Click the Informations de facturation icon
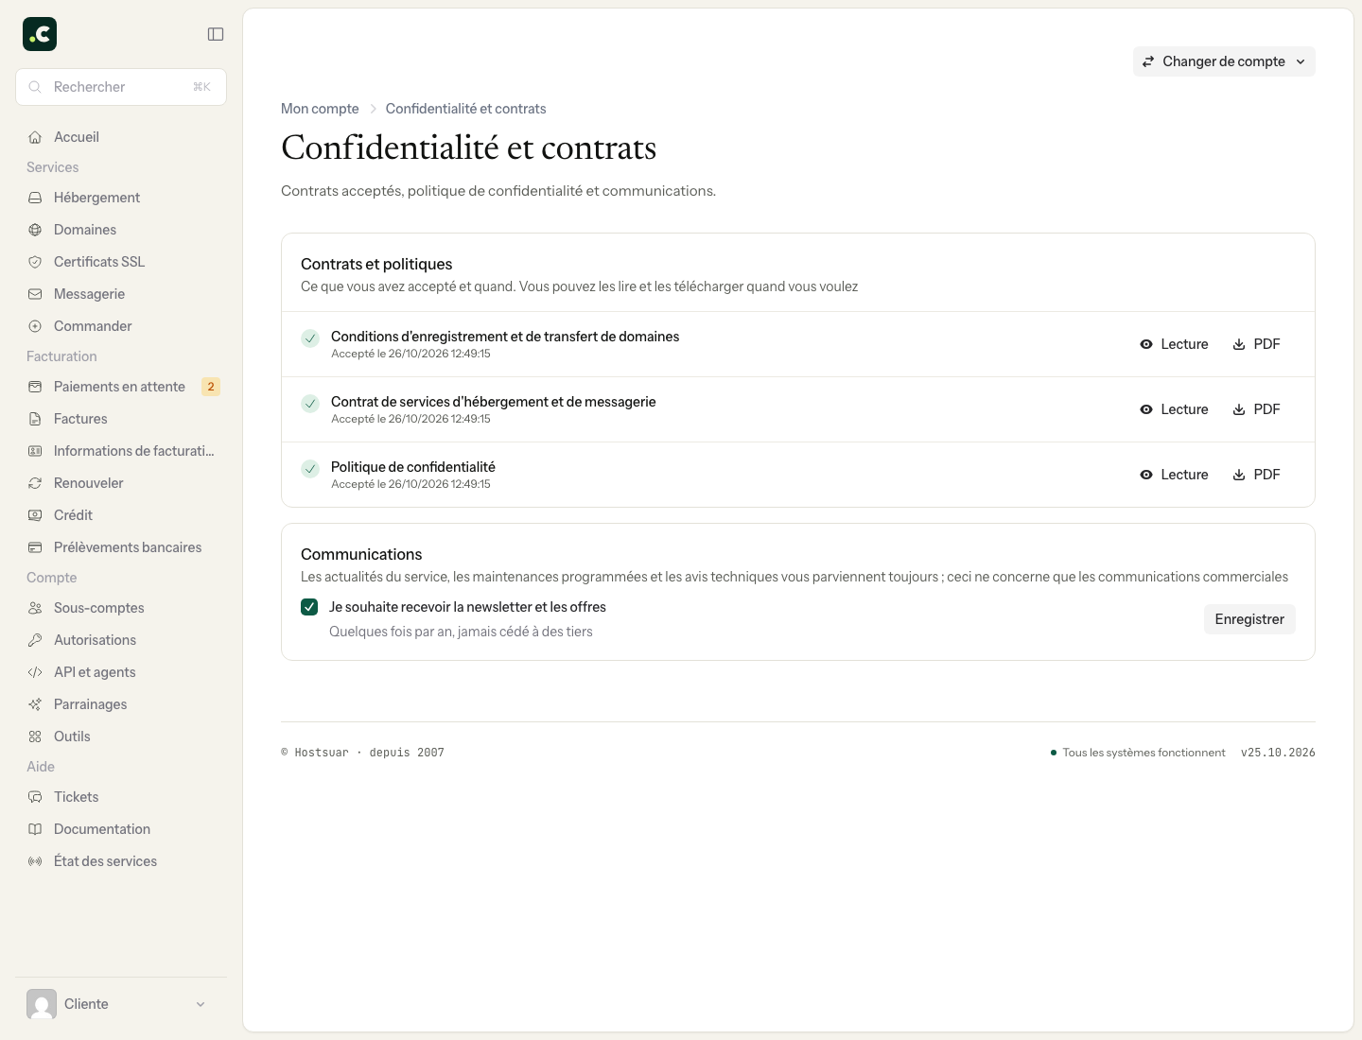 click(x=35, y=451)
